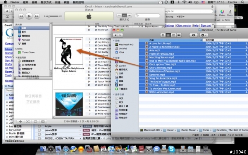Uncheck the song "Unstoppable"

coord(96,94)
